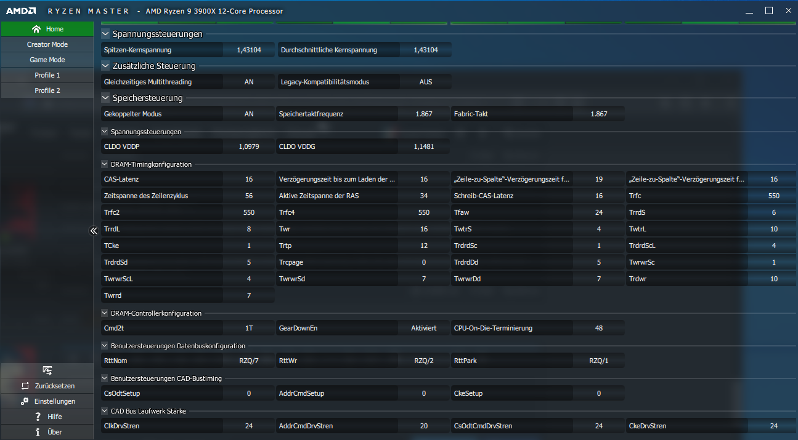
Task: Click the CLDO VDDP value 1,0979
Action: point(249,146)
